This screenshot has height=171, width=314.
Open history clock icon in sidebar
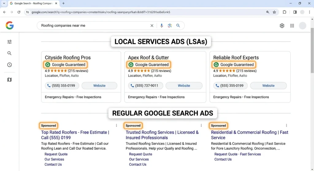pyautogui.click(x=10, y=65)
